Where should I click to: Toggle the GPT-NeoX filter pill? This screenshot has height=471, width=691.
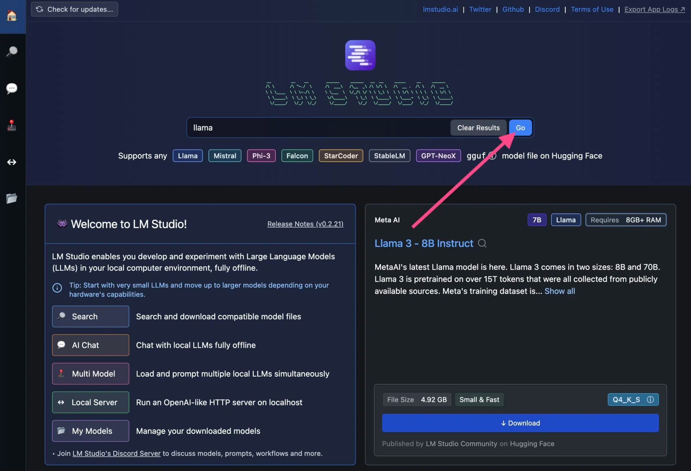[438, 156]
